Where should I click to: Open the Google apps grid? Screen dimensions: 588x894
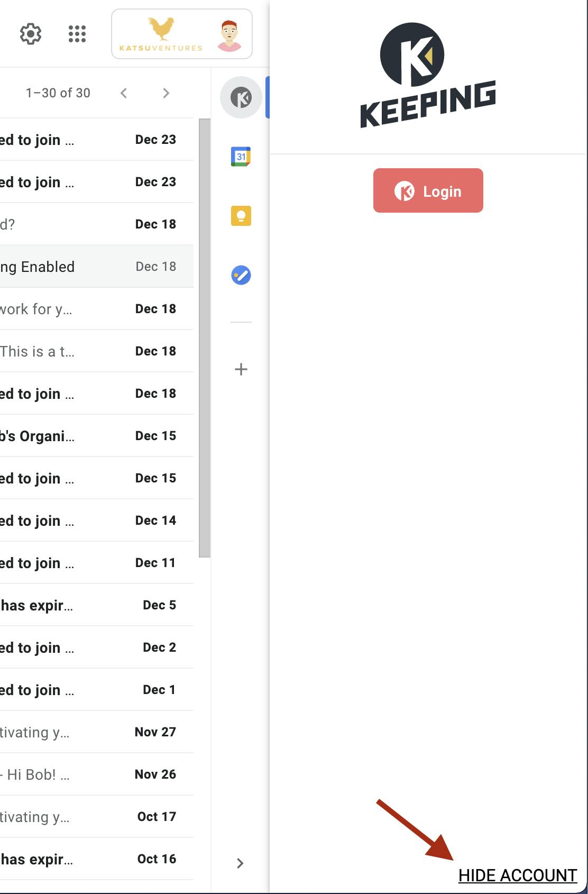pyautogui.click(x=77, y=34)
